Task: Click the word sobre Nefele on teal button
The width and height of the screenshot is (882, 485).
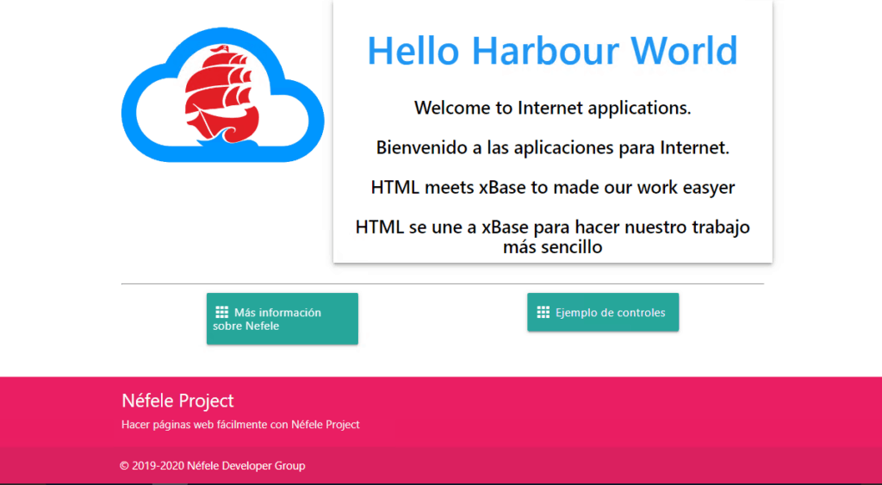Action: [246, 326]
